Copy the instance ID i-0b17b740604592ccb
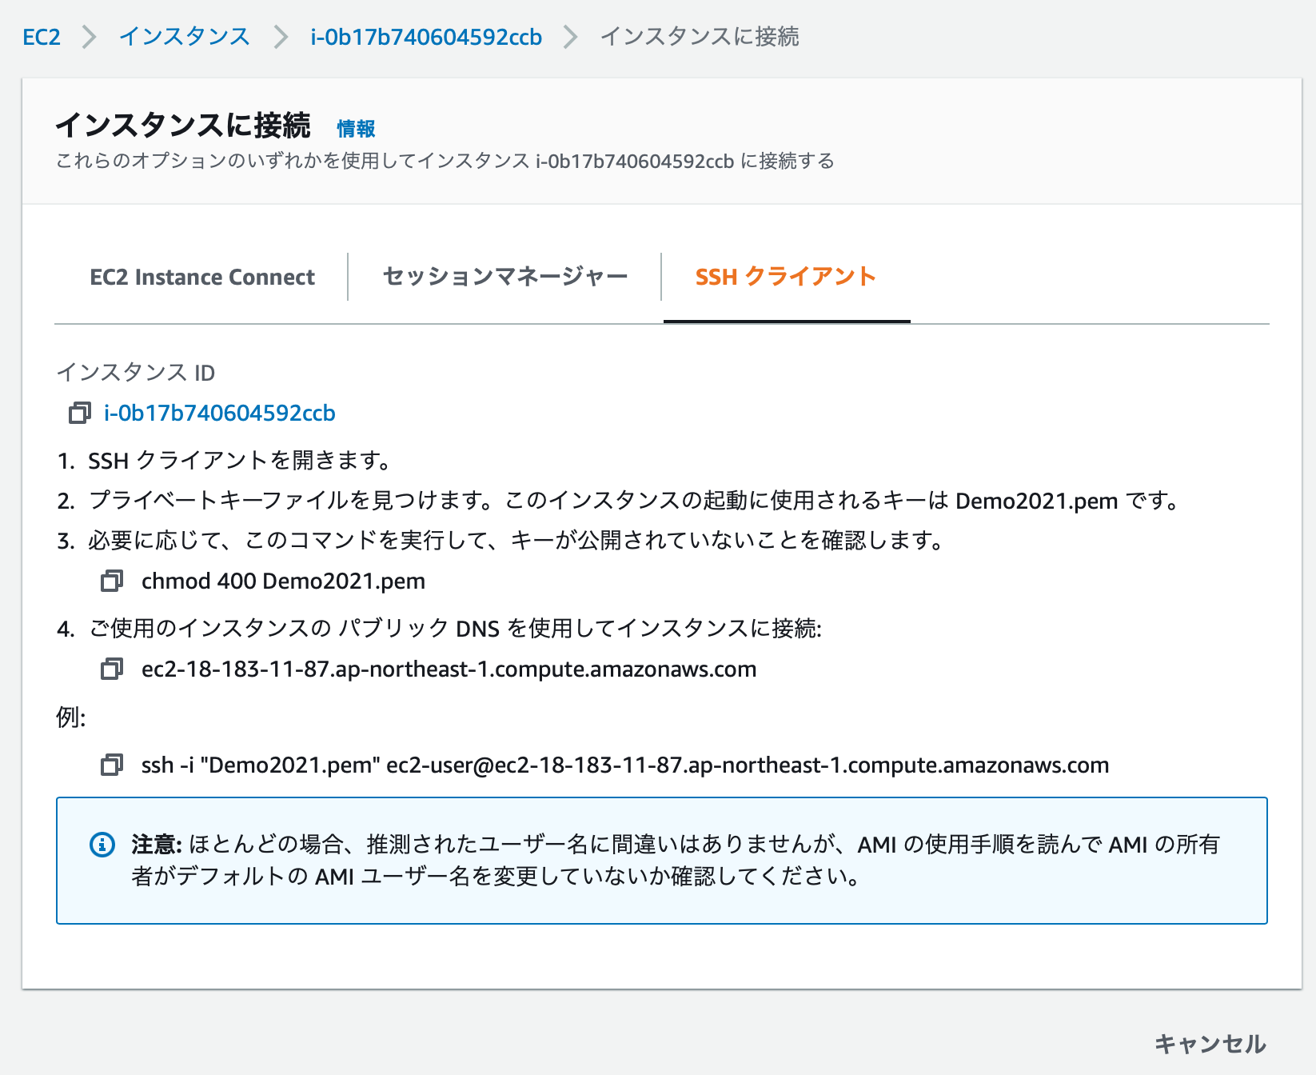This screenshot has width=1316, height=1075. click(x=79, y=414)
